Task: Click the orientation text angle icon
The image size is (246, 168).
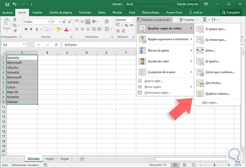Action: click(x=94, y=22)
